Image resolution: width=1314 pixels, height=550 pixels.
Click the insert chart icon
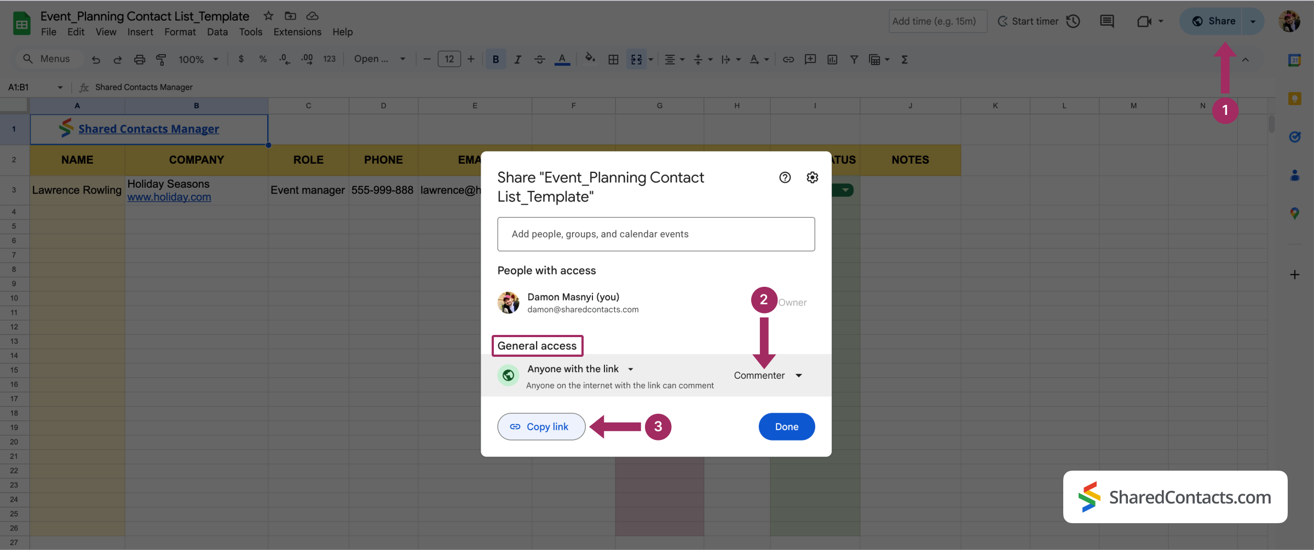[x=832, y=59]
